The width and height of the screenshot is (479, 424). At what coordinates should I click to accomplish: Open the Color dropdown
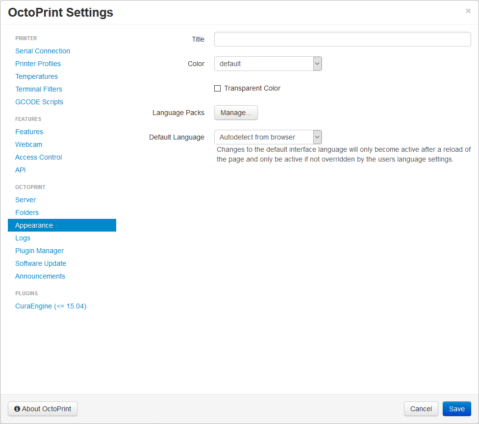tap(268, 64)
